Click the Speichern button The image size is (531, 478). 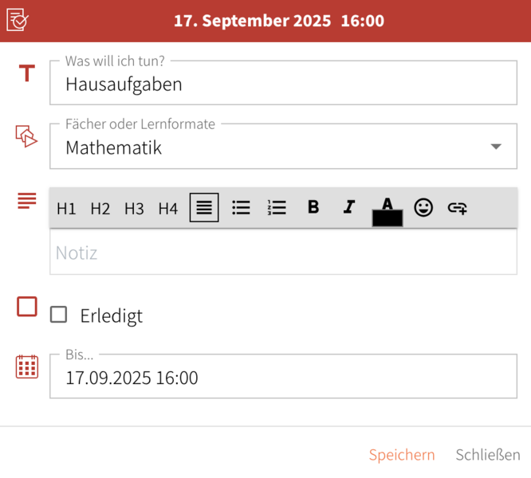pyautogui.click(x=402, y=455)
